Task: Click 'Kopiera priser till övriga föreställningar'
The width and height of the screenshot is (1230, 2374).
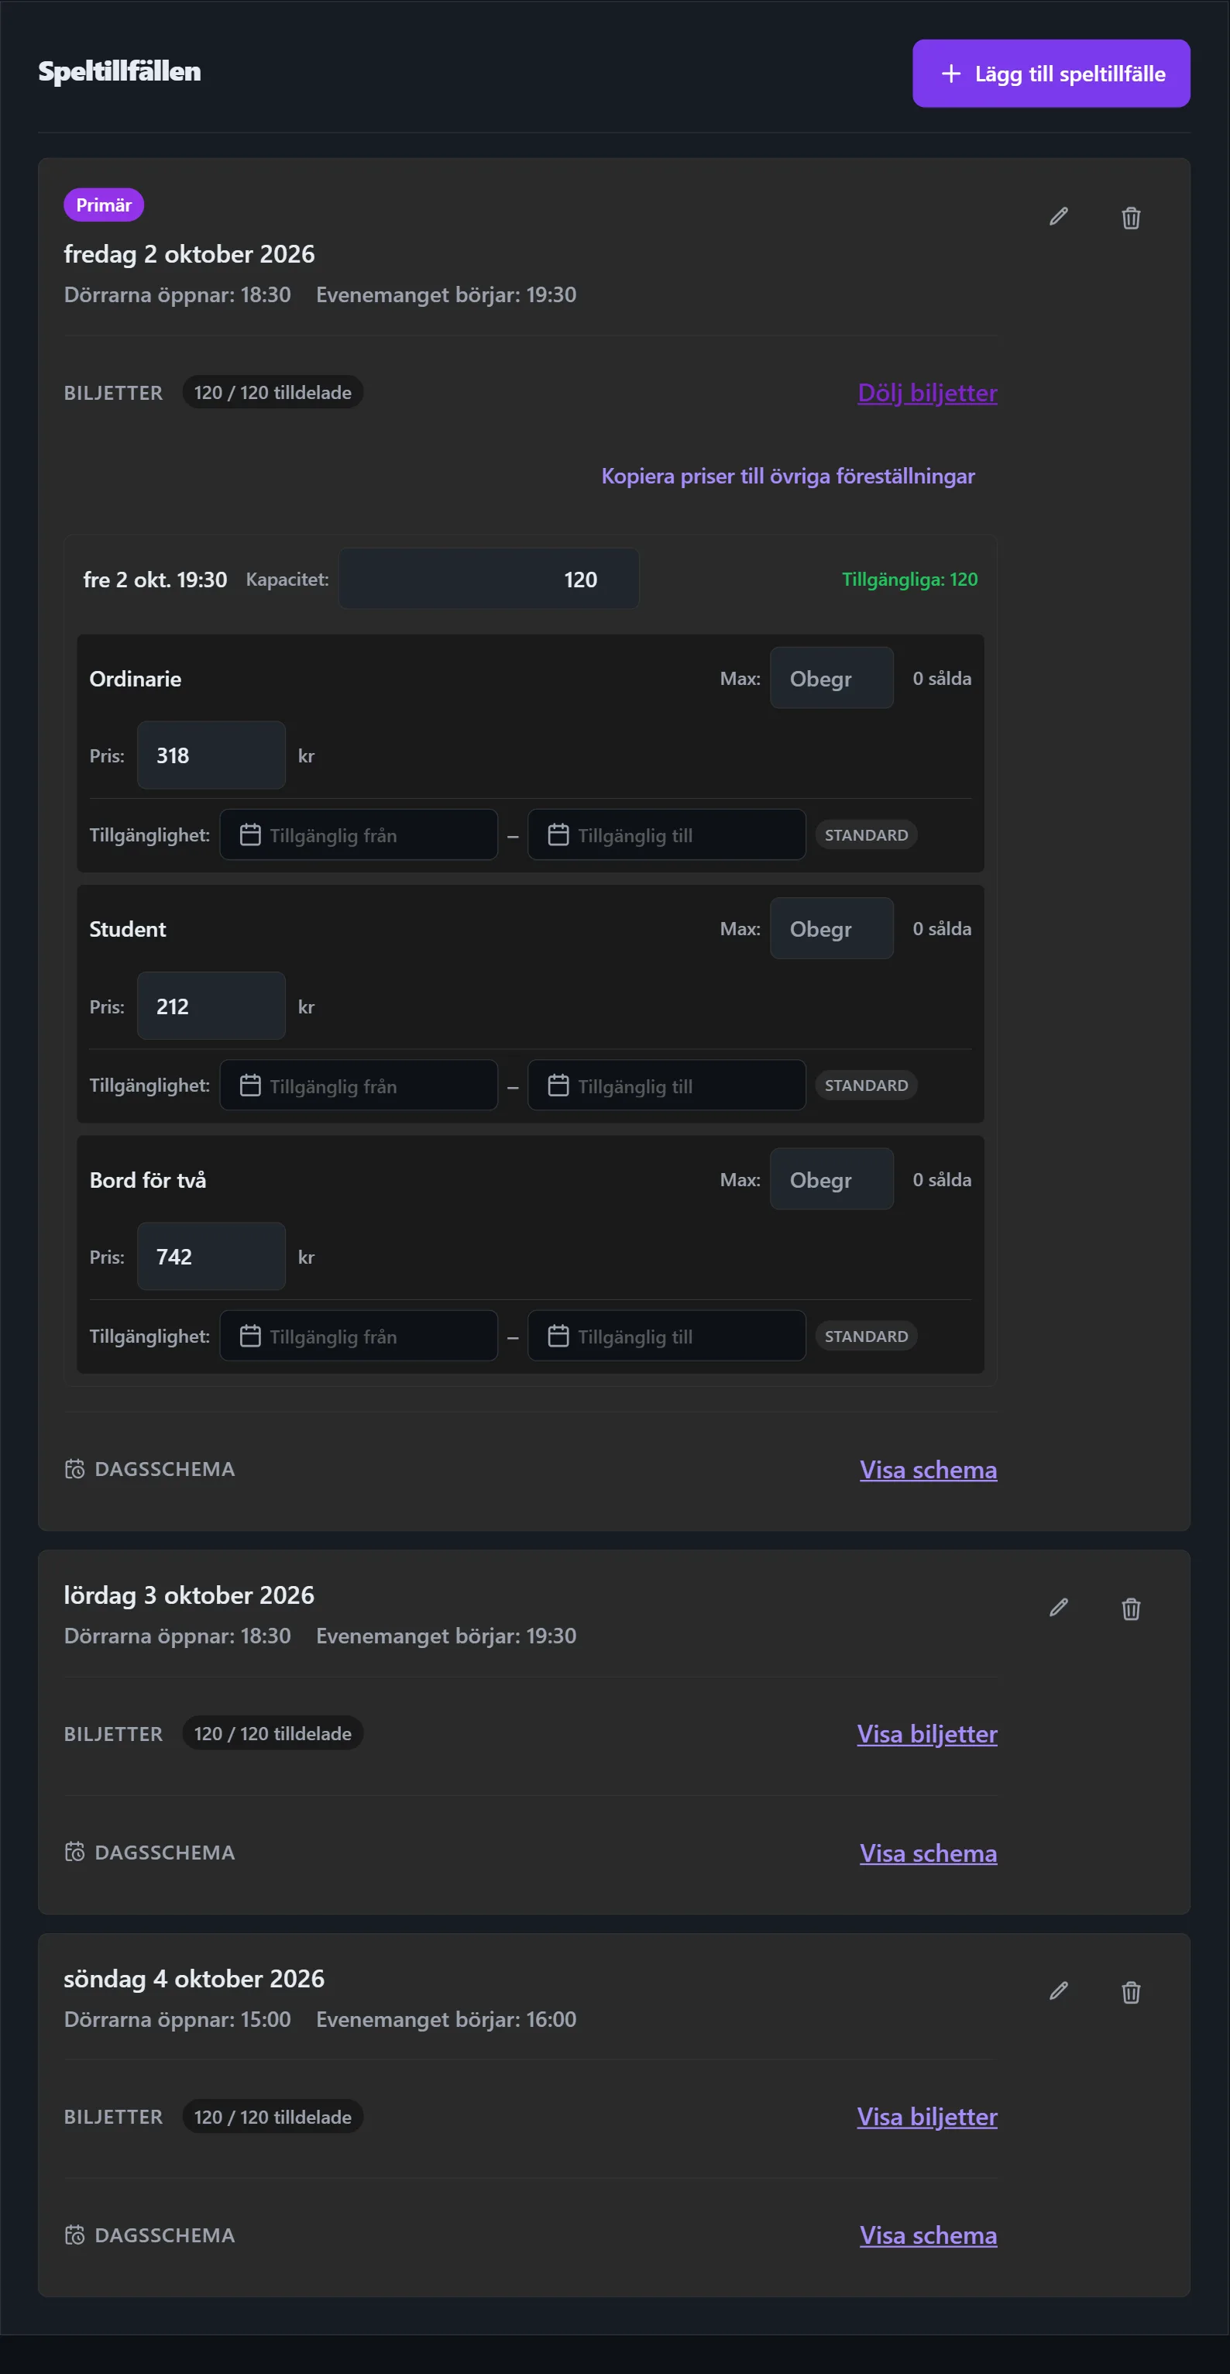Action: (x=788, y=477)
